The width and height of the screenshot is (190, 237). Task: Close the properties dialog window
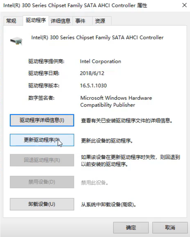click(184, 5)
